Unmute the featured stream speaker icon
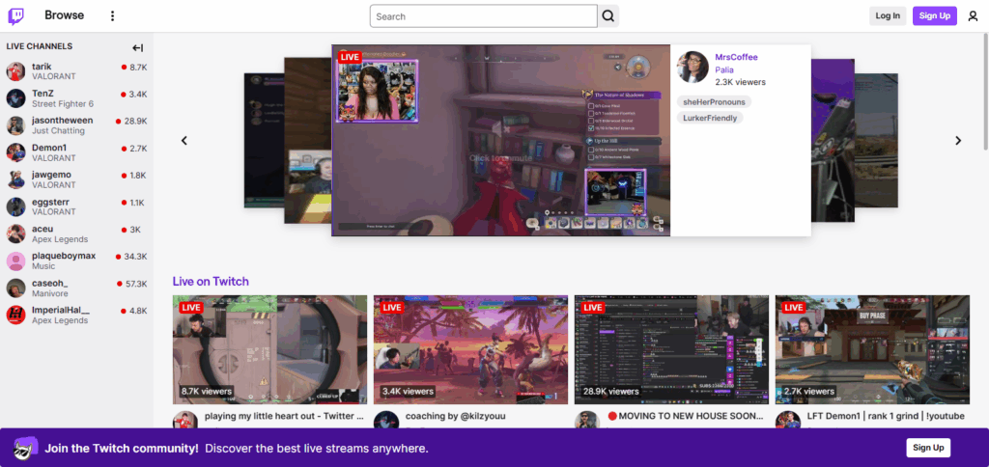The width and height of the screenshot is (989, 467). tap(501, 130)
